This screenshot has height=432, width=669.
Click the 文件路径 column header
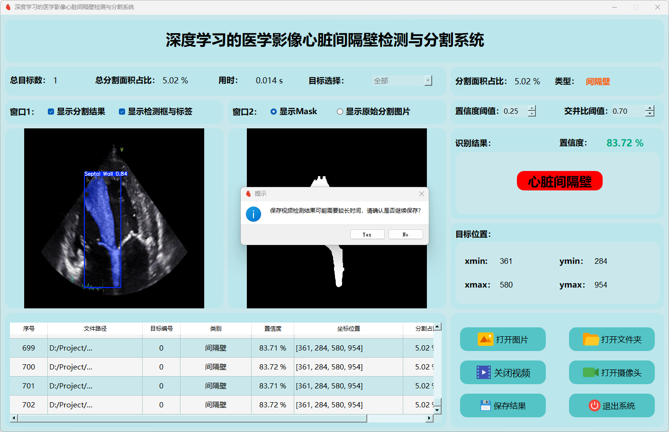(x=95, y=328)
